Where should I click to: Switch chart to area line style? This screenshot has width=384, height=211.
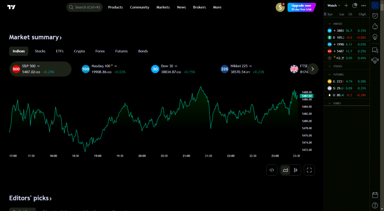click(285, 170)
